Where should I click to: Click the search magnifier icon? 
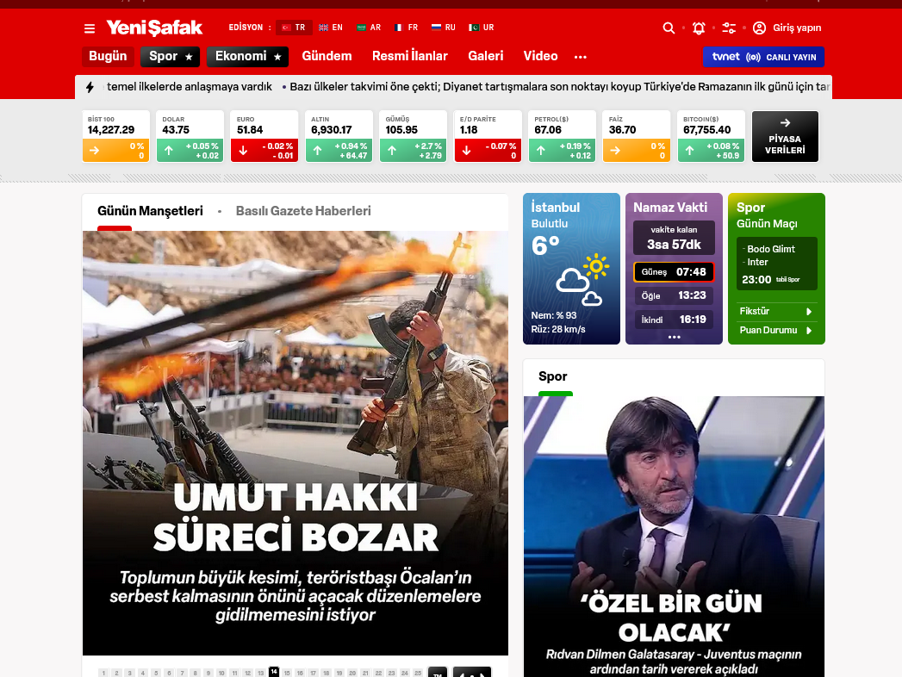click(669, 28)
